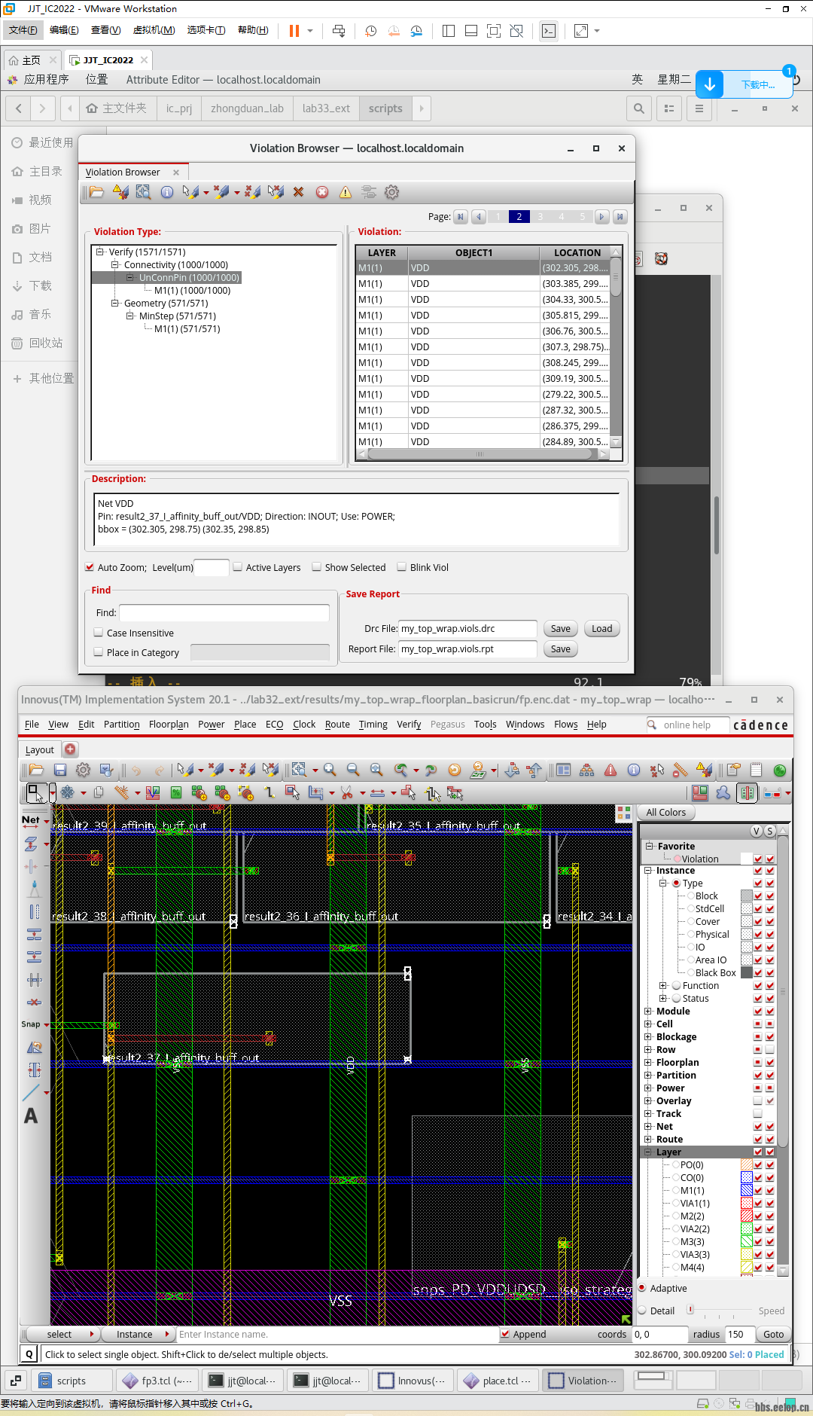Click the save disk icon in Innovus toolbar
The image size is (813, 1416).
click(60, 770)
